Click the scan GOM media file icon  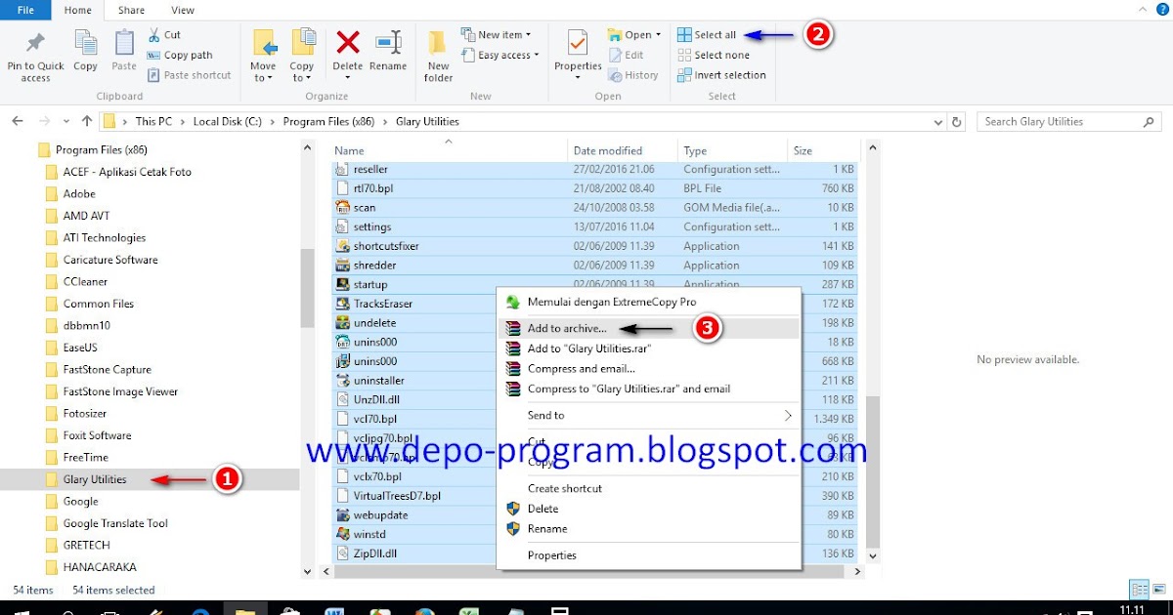(x=342, y=208)
